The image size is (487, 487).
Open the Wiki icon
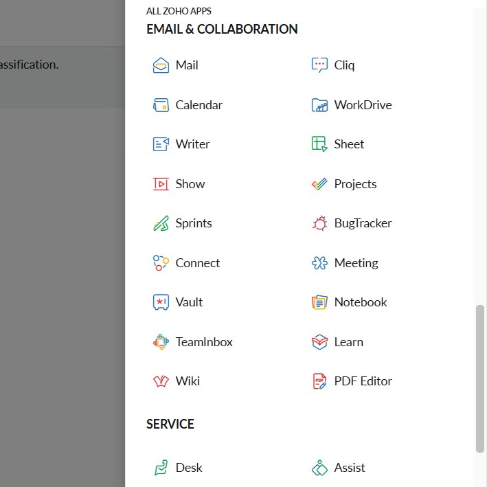[161, 381]
